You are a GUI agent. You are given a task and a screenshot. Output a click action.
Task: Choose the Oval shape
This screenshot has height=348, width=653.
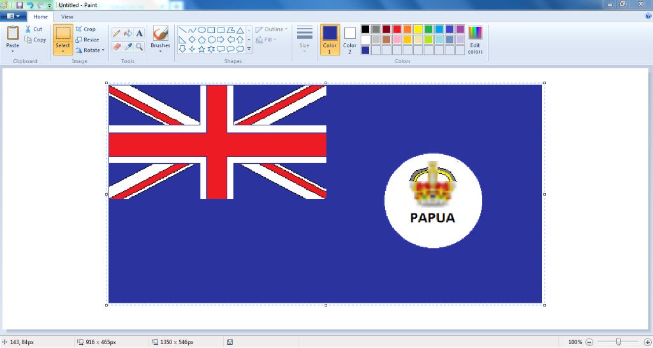[x=202, y=31]
